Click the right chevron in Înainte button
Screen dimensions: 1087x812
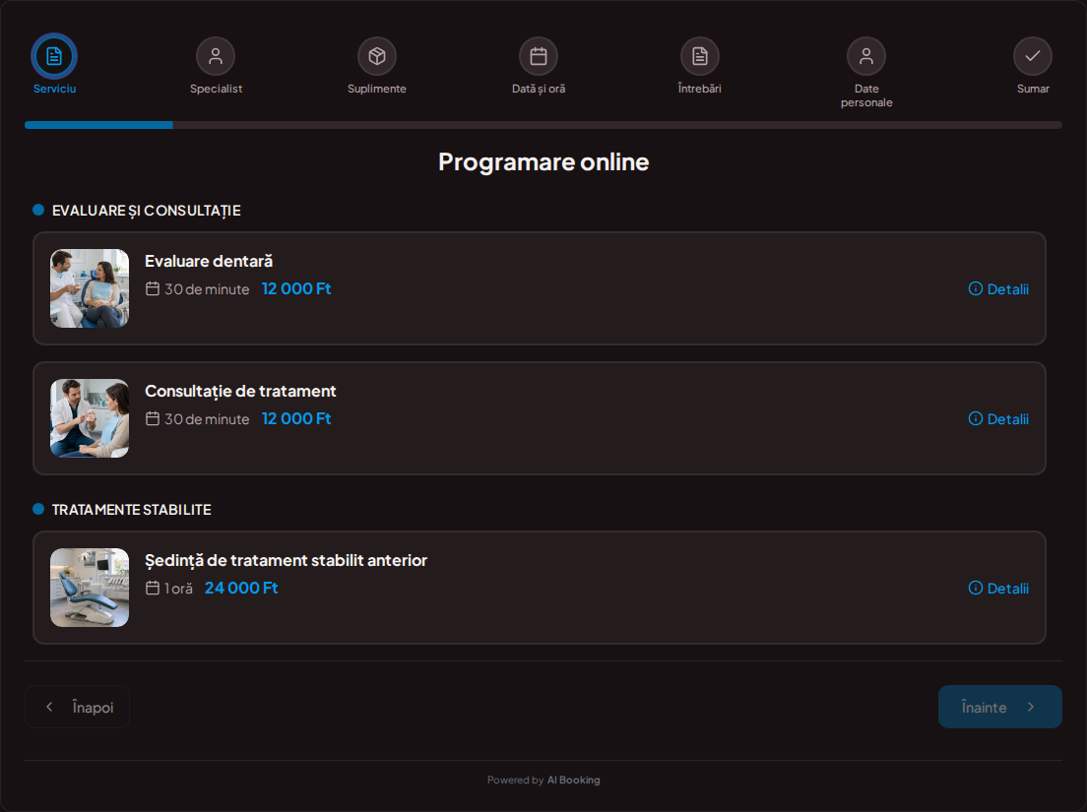tap(1031, 707)
